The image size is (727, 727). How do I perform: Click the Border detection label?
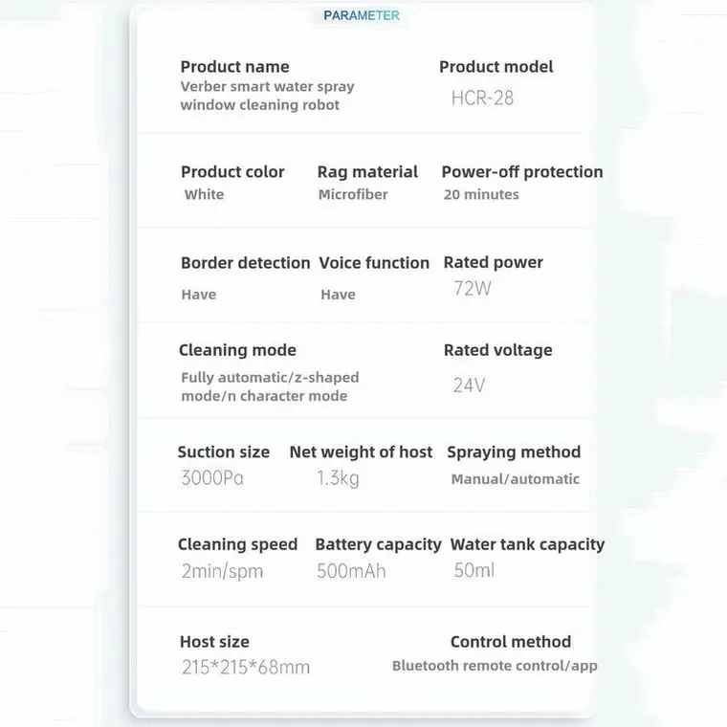pyautogui.click(x=245, y=263)
